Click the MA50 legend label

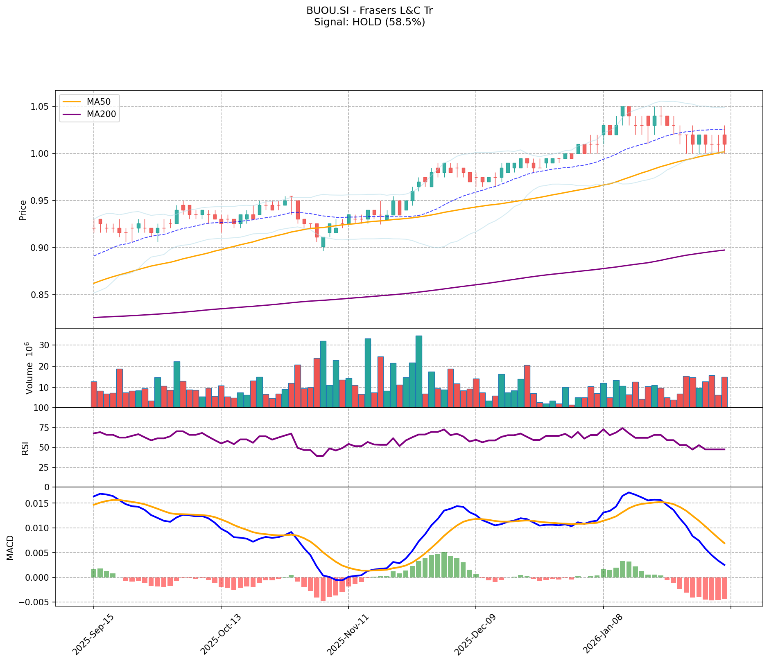point(98,101)
